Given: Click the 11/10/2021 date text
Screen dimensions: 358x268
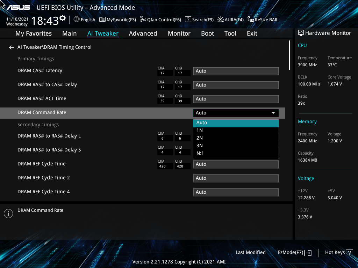Looking at the screenshot, I should click(x=17, y=19).
